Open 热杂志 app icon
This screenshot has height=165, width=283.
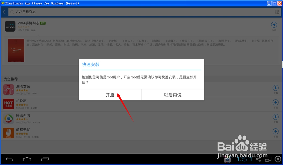8,104
